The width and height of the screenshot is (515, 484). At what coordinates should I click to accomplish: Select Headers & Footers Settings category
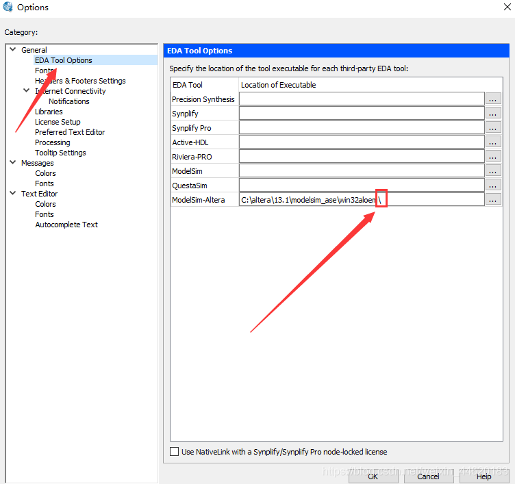point(80,81)
